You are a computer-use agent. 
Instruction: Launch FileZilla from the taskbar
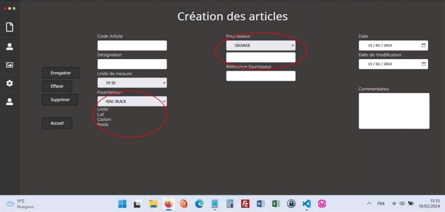tap(245, 204)
